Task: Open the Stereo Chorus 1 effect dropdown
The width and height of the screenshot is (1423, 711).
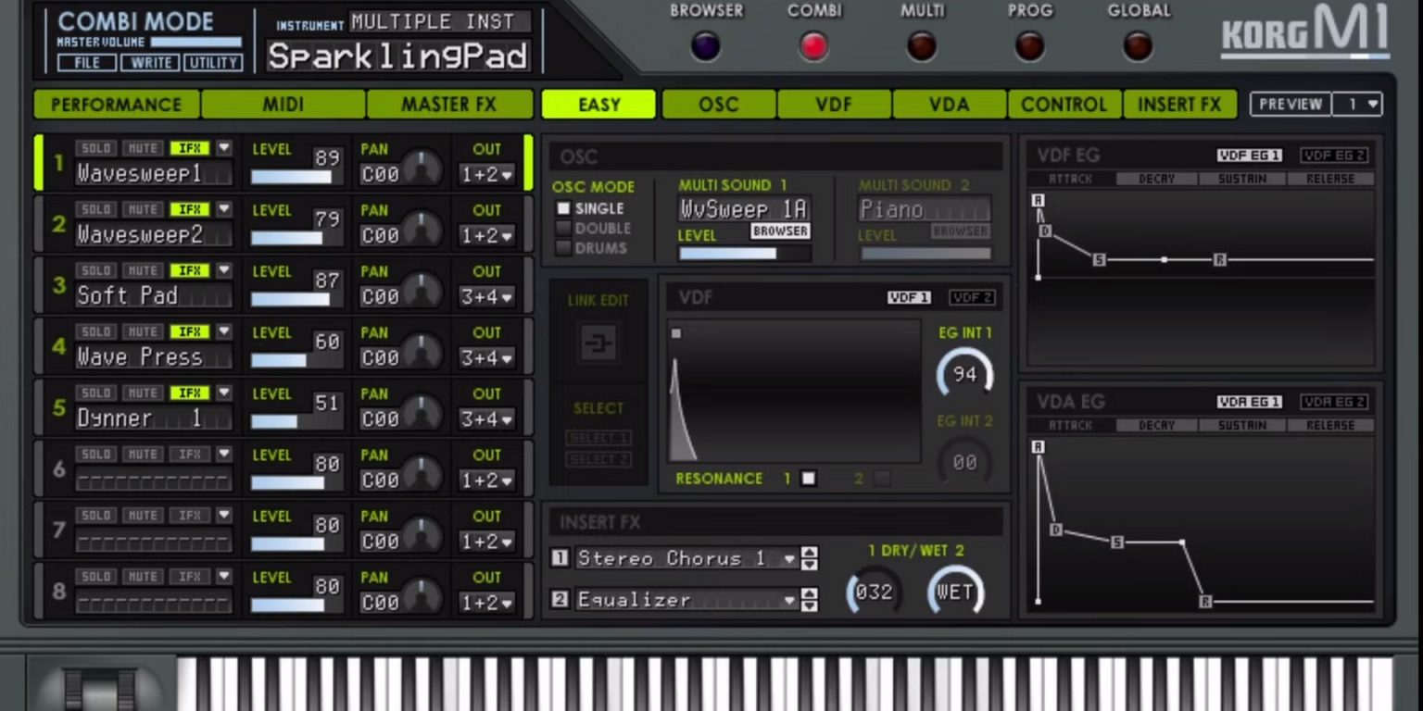Action: tap(788, 558)
